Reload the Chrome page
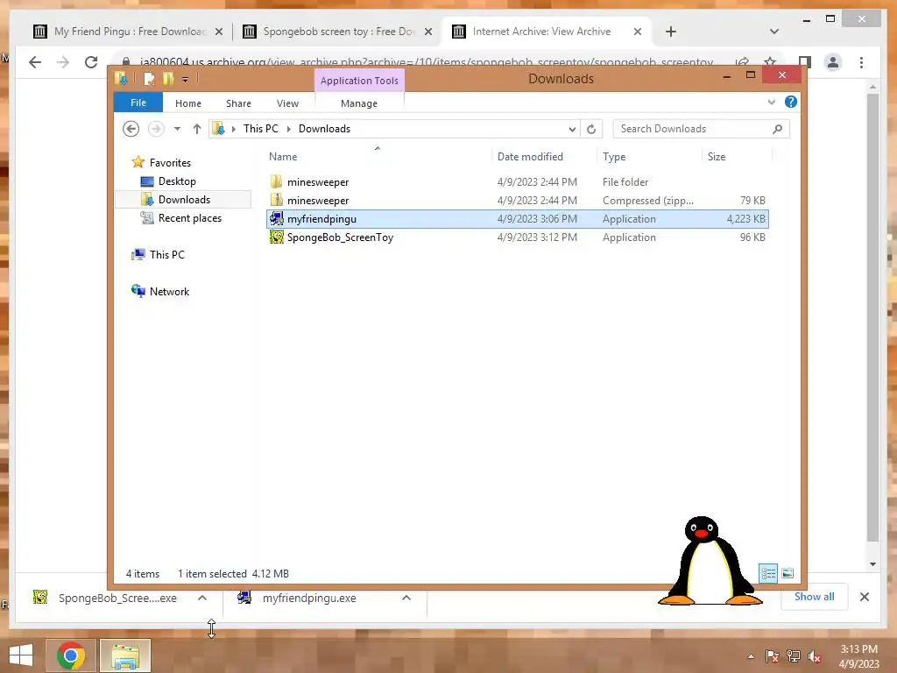 (91, 62)
